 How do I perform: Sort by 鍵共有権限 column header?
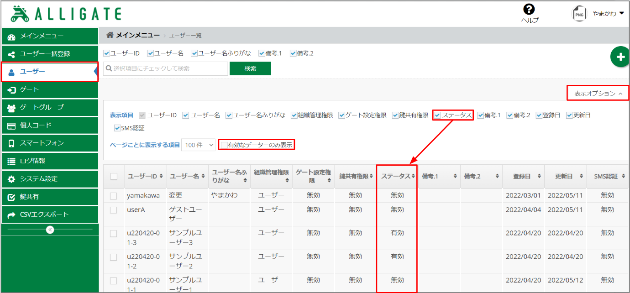click(x=355, y=176)
